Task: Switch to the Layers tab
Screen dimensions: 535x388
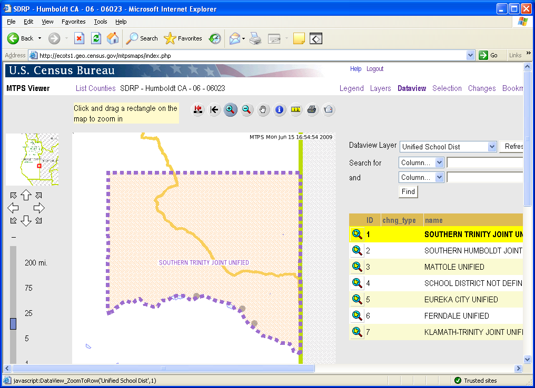Action: click(380, 88)
